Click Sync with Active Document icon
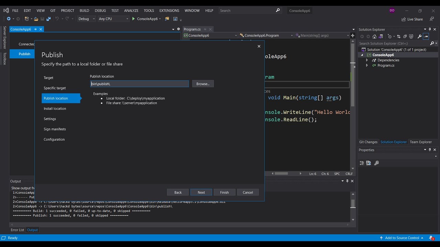440x247 pixels. tap(399, 36)
